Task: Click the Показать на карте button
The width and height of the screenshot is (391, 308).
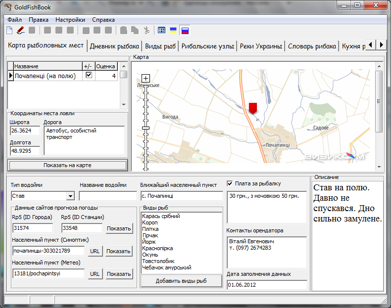Action: [67, 165]
